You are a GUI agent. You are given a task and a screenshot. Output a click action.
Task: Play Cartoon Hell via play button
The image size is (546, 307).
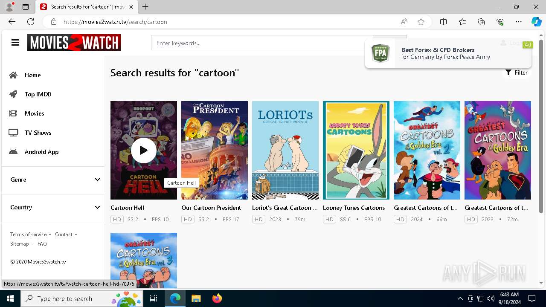143,150
